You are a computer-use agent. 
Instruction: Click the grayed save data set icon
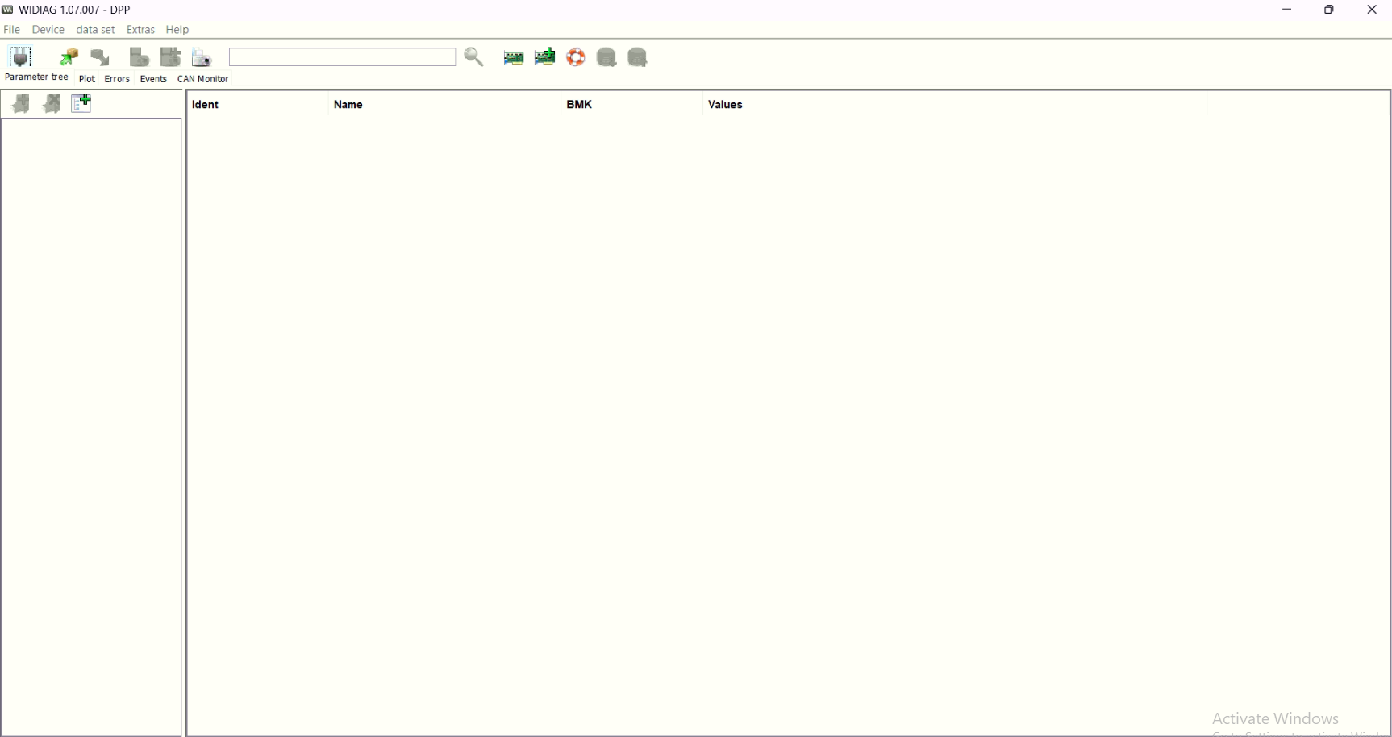[x=140, y=57]
